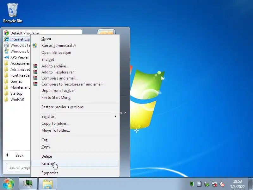
Task: Click the WinRAR icon next to Add to archive
Action: click(35, 66)
